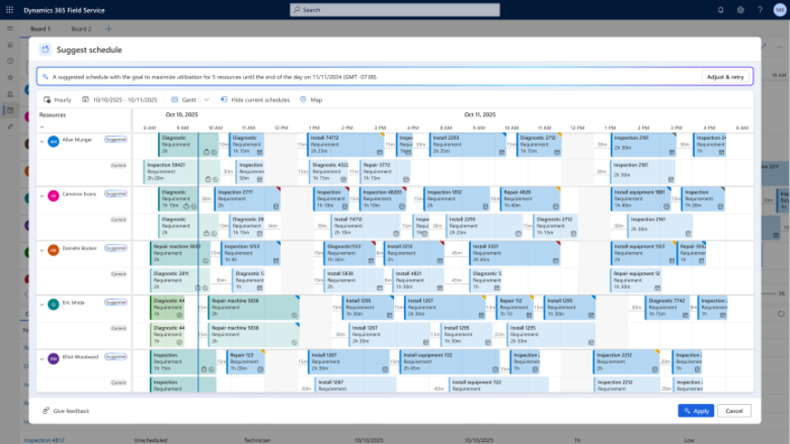Add a new board tab with plus
This screenshot has height=444, width=790.
click(108, 29)
